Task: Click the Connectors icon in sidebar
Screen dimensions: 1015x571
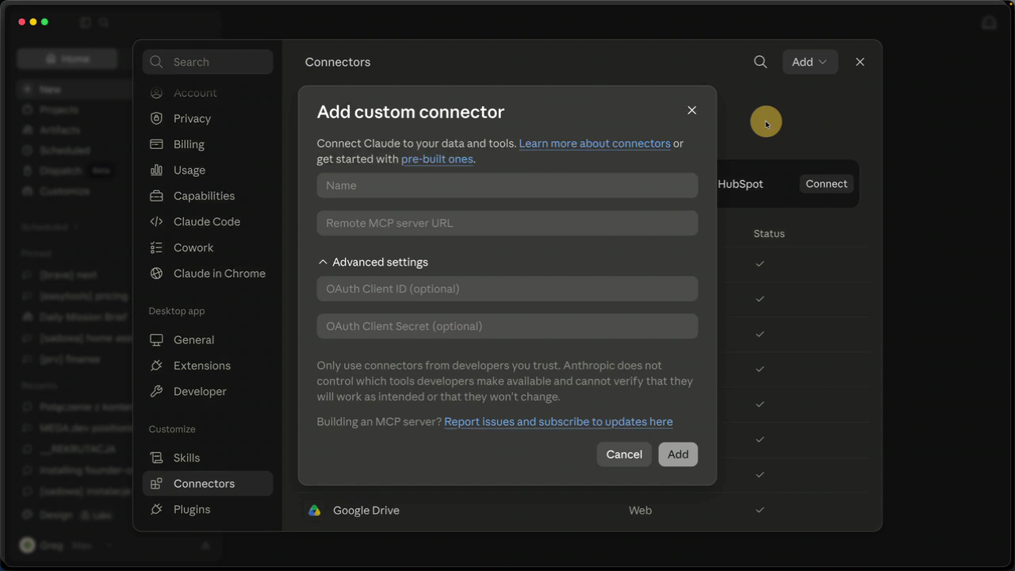Action: tap(156, 484)
